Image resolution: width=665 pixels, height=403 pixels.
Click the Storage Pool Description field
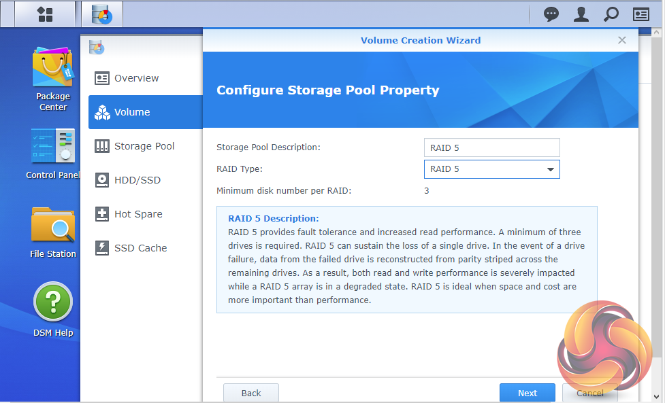point(491,147)
